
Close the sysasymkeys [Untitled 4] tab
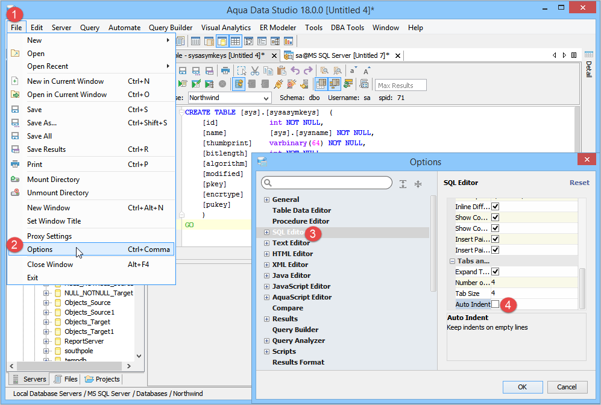pos(274,56)
